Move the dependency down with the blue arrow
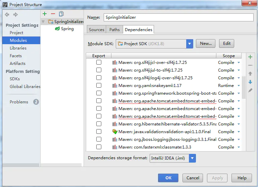Viewport: 258px width, 187px height. (250, 82)
